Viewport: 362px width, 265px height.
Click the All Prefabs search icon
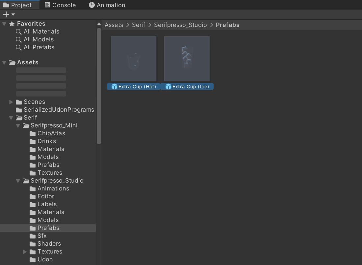click(x=18, y=48)
